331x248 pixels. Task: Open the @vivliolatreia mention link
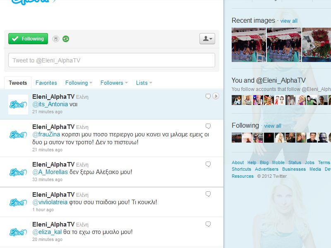(x=50, y=202)
